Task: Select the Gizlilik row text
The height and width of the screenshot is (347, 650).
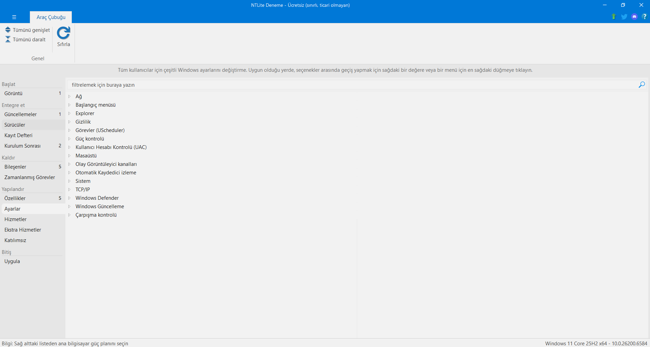Action: (x=83, y=122)
